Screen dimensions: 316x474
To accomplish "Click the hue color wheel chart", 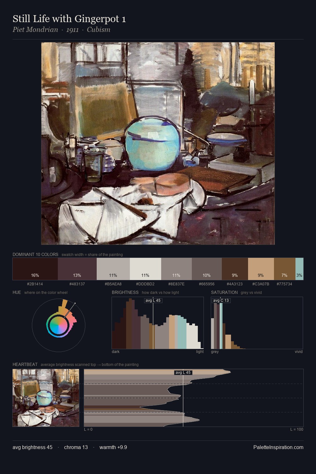I will pyautogui.click(x=58, y=325).
